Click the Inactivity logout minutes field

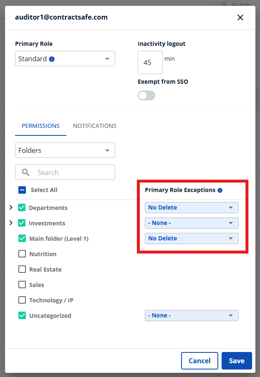[150, 62]
